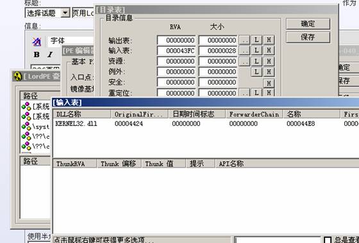This screenshot has height=243, width=359.
Task: Click the 000044E8 name value
Action: (301, 124)
